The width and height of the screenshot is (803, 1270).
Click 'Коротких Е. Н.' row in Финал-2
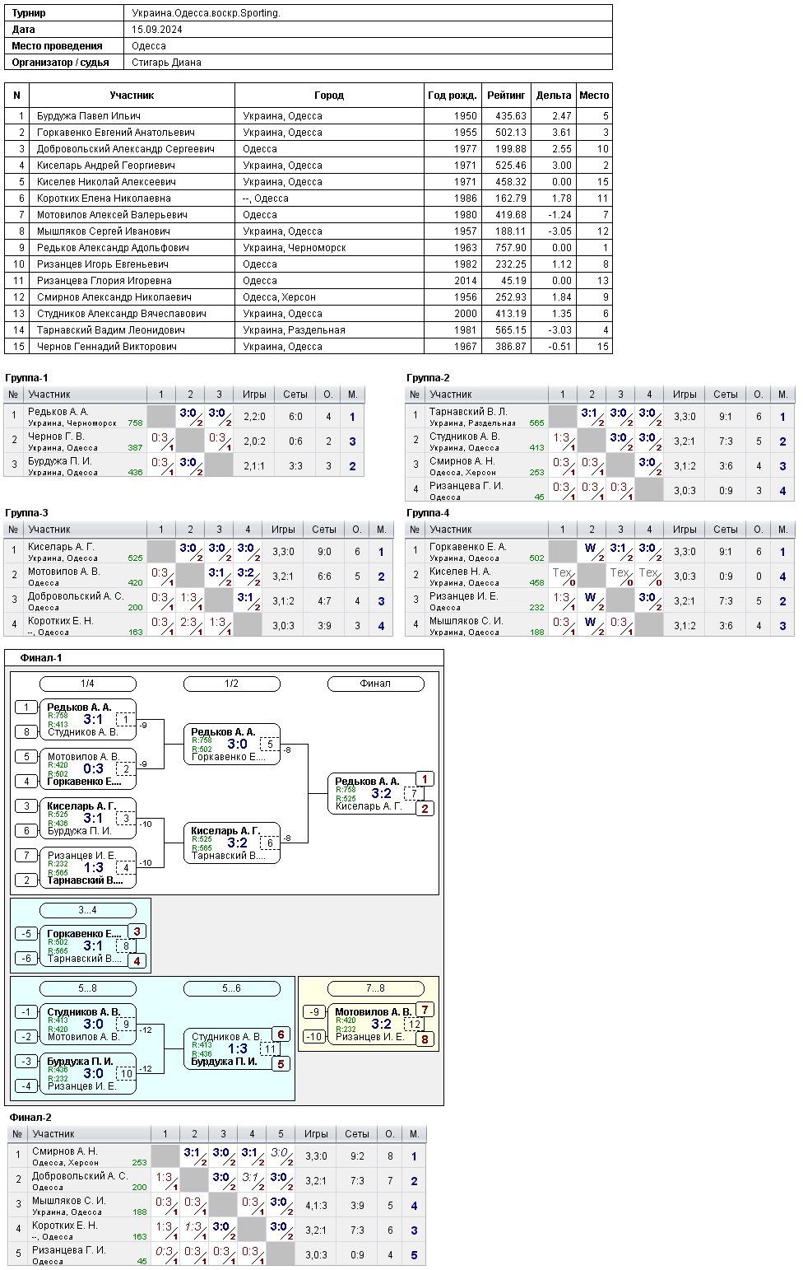[217, 1230]
